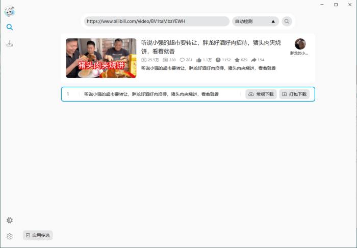Open the video thumbnail image
This screenshot has width=357, height=248.
coord(101,58)
